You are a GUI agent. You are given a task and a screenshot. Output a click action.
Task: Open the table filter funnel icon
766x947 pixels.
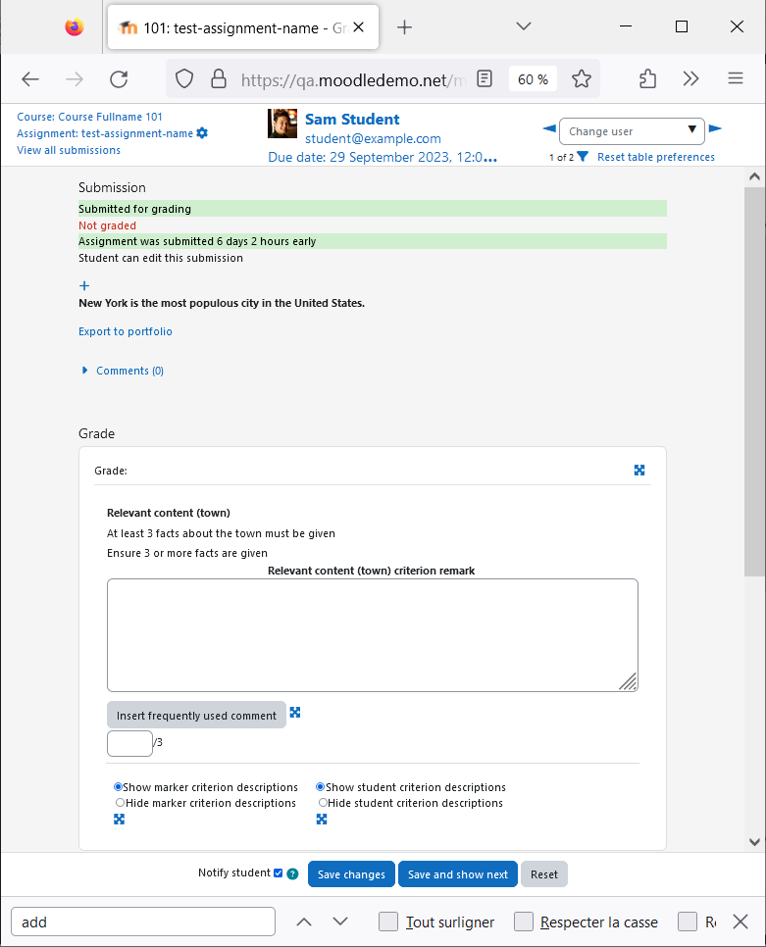(583, 157)
